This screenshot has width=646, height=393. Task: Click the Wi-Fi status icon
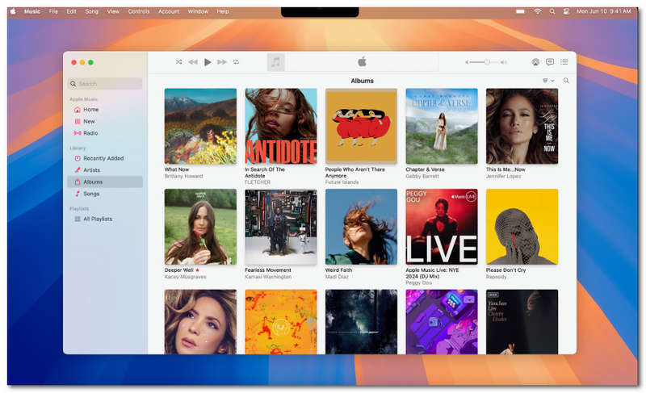tap(538, 11)
